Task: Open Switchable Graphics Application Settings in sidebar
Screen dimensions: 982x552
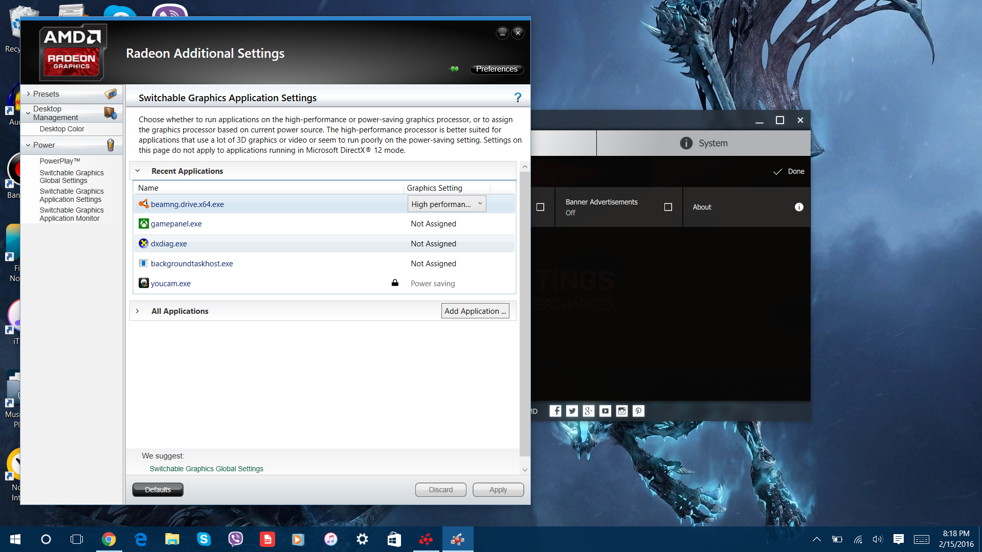Action: pyautogui.click(x=72, y=195)
